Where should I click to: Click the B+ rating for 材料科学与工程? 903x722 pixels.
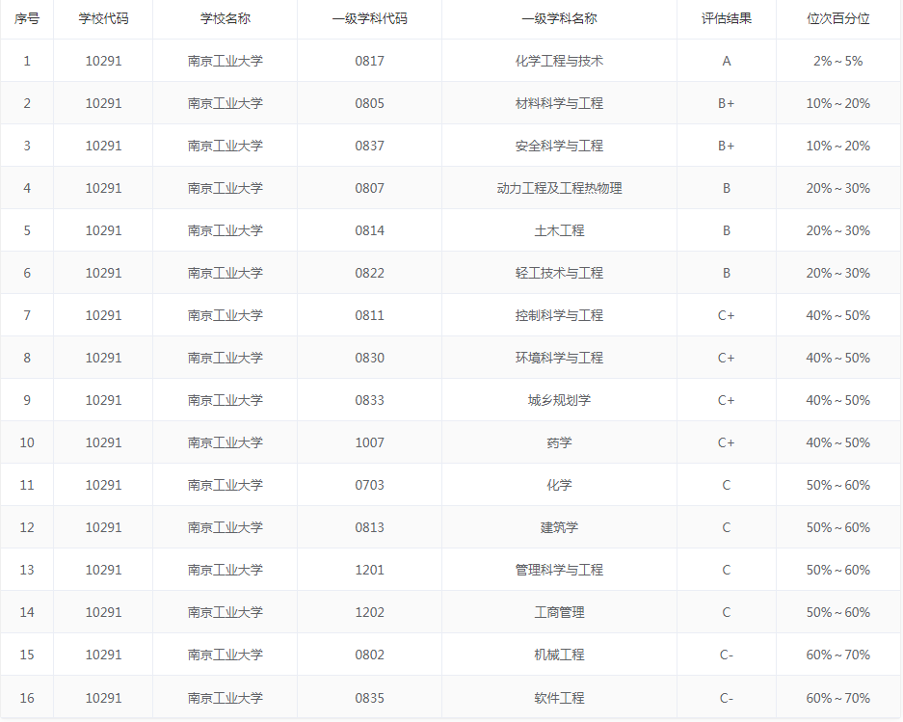(726, 103)
